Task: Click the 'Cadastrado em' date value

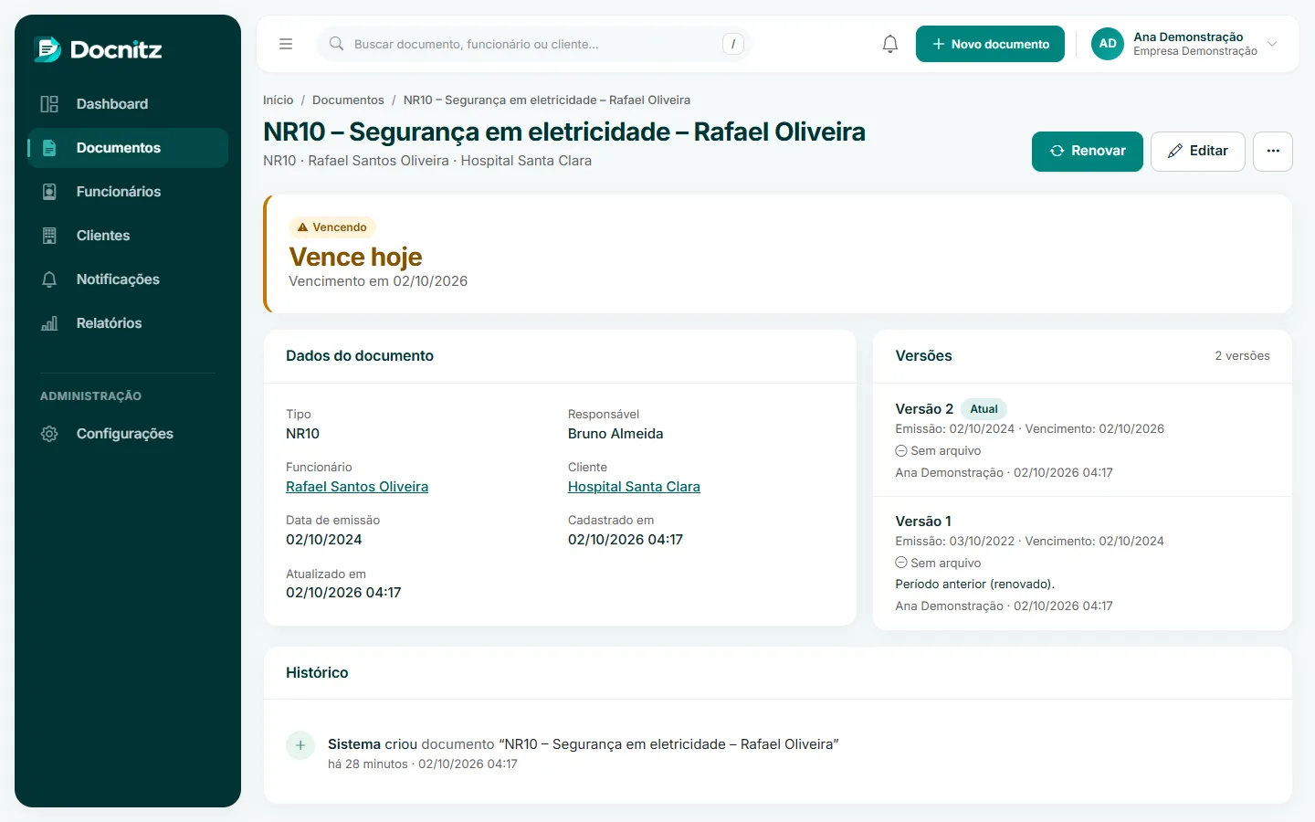Action: click(626, 540)
